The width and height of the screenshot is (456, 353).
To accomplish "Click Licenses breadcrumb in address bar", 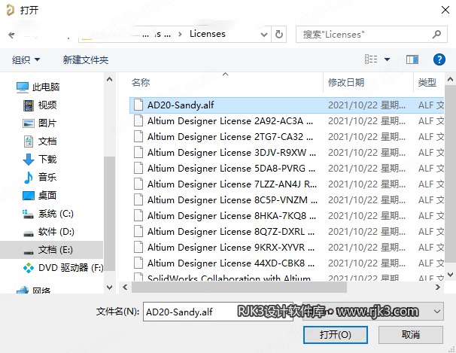I will point(208,34).
